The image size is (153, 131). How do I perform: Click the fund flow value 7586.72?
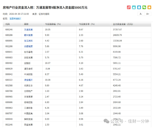pyautogui.click(x=117, y=58)
